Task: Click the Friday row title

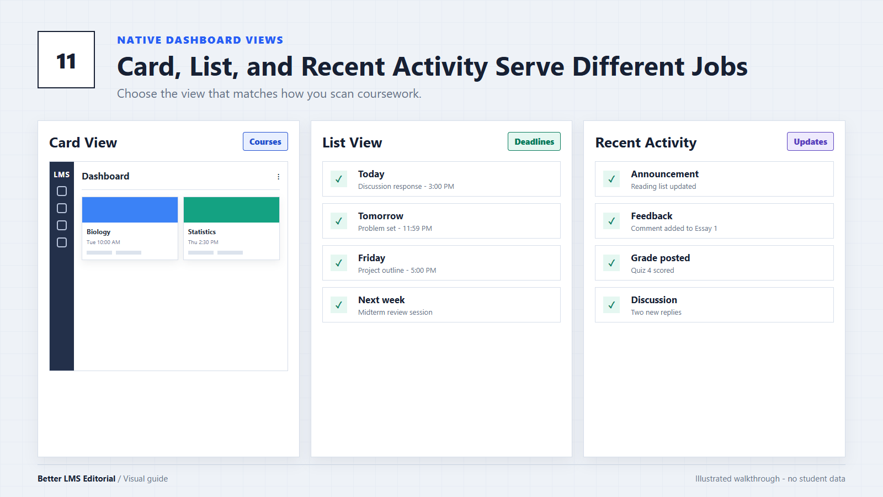Action: tap(371, 258)
